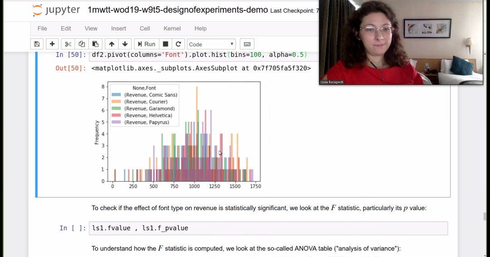Open the command palette keyboard icon
This screenshot has width=490, height=257.
coord(247,44)
